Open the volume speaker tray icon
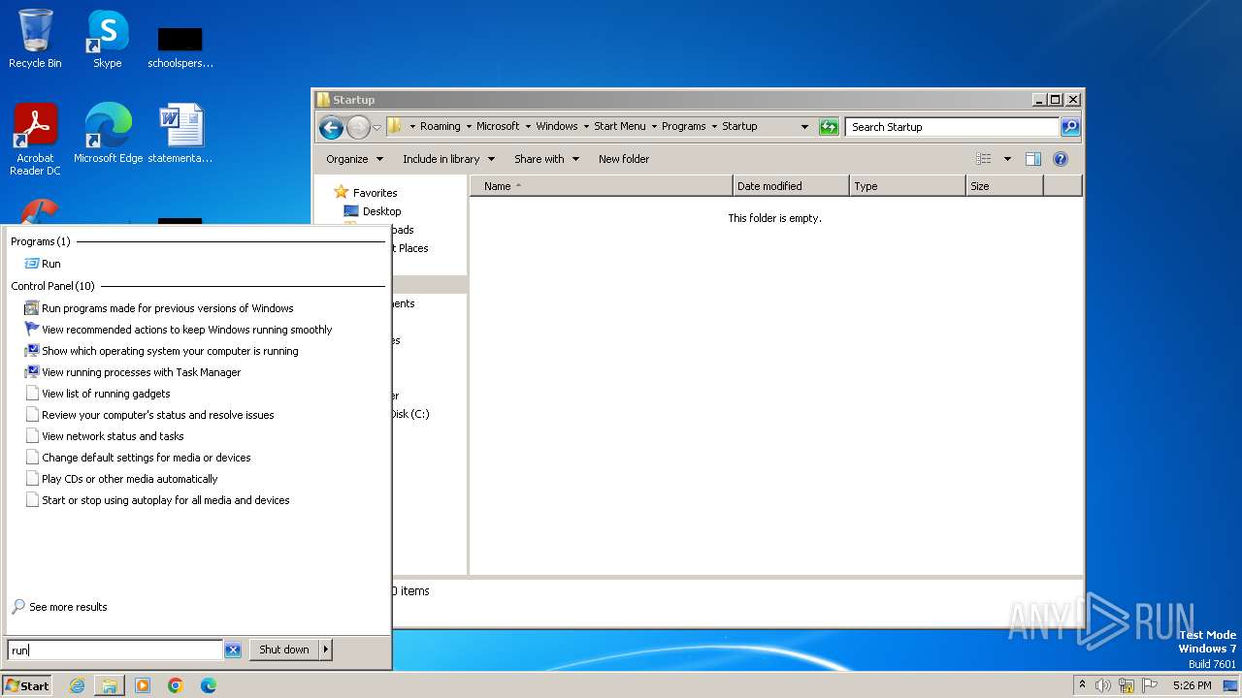The image size is (1242, 698). coord(1103,685)
